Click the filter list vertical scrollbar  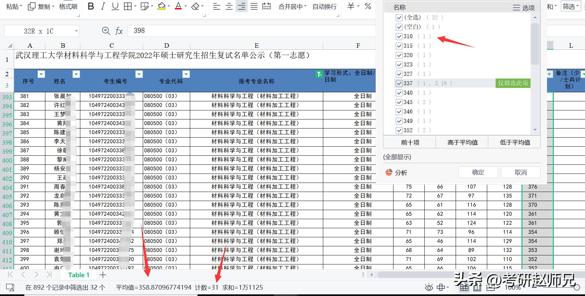pos(535,44)
